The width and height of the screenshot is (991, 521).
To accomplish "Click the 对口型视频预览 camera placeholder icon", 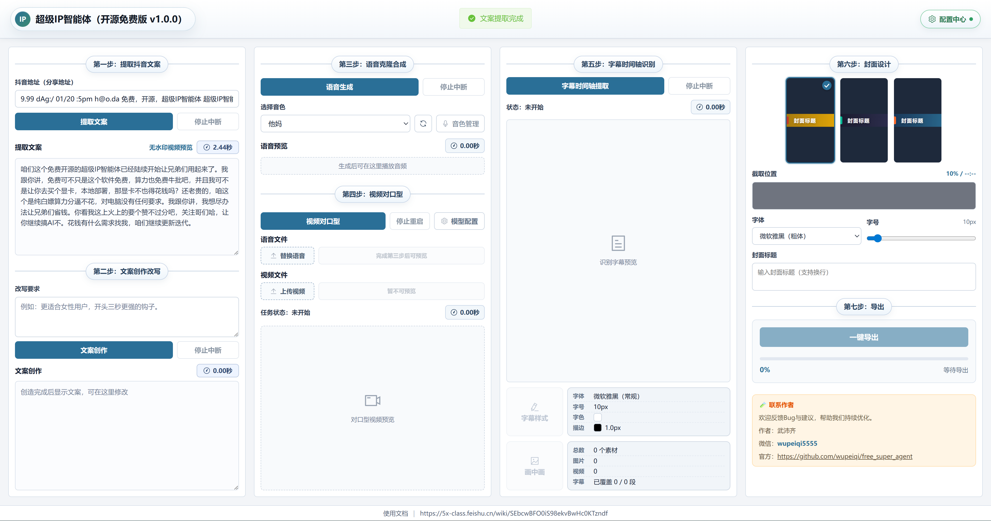I will [x=372, y=400].
